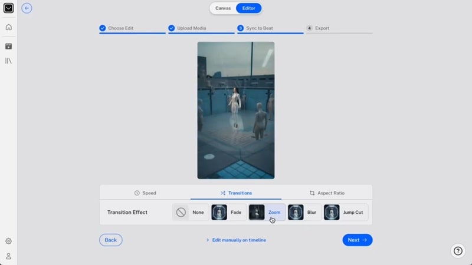This screenshot has width=472, height=265.
Task: Click the Transition Effect label
Action: [x=127, y=213]
